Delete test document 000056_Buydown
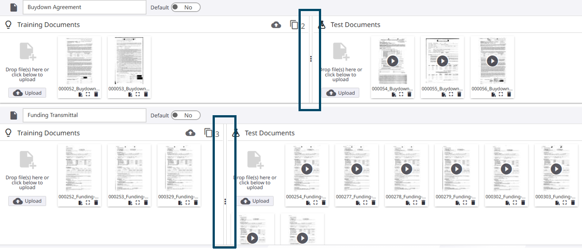The width and height of the screenshot is (582, 249). (509, 94)
